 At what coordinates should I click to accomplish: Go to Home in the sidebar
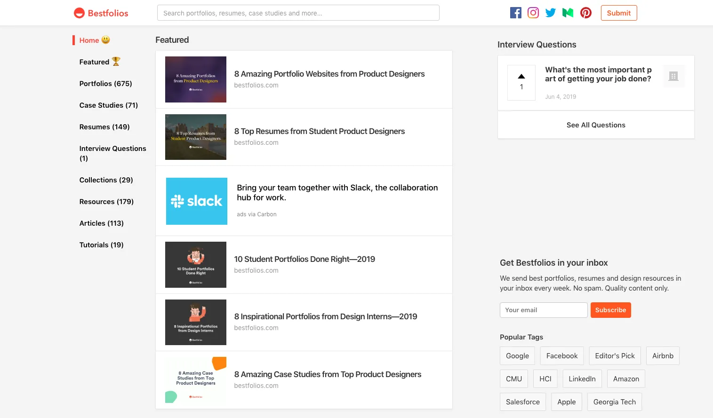94,40
